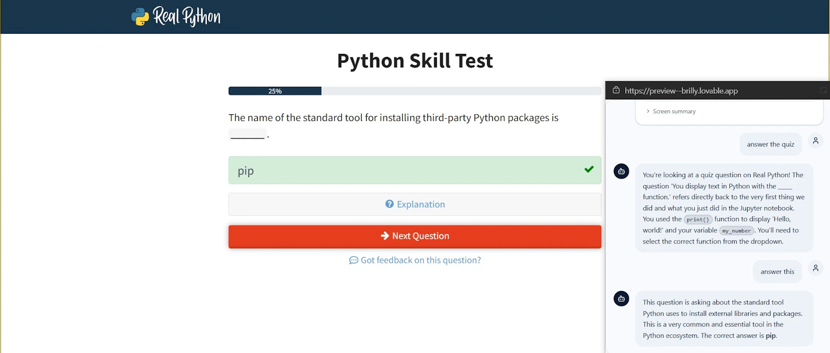This screenshot has width=830, height=353.
Task: Click the Real Python logo
Action: pyautogui.click(x=176, y=17)
